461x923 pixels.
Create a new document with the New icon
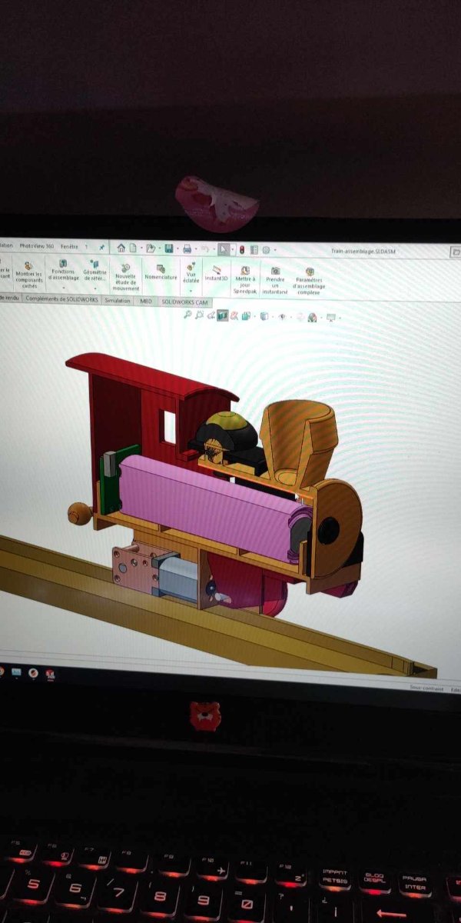pos(133,248)
